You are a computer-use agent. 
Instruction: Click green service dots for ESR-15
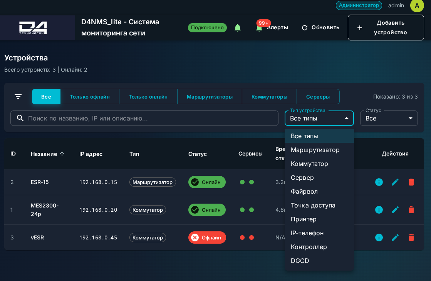pos(247,182)
